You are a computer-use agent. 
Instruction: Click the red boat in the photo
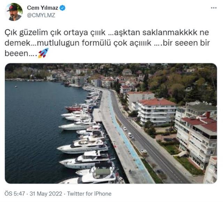coord(74,108)
